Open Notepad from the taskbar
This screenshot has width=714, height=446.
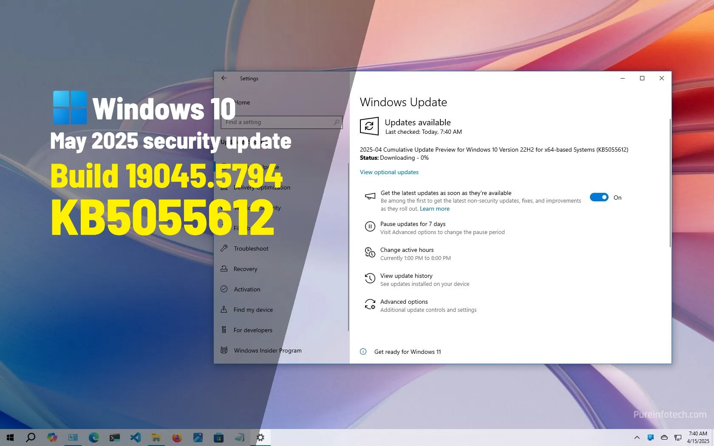pos(239,438)
